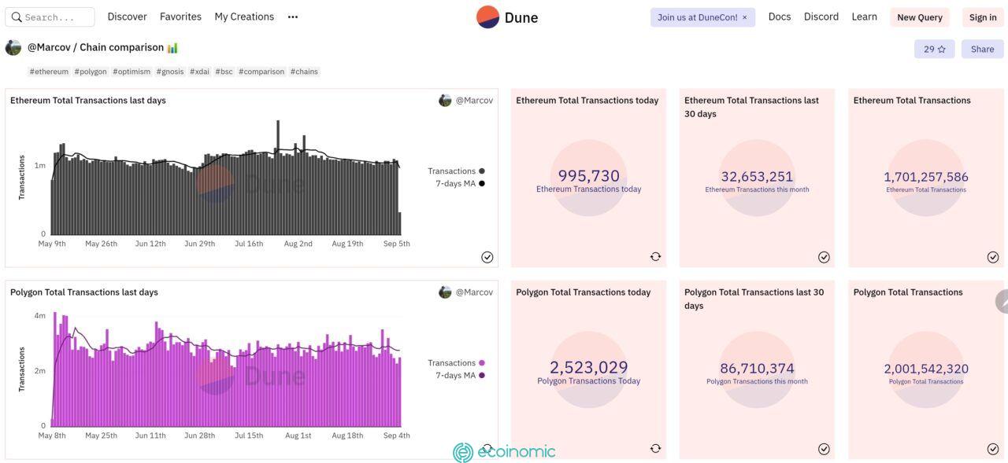
Task: Click the search magnifier icon
Action: coord(17,17)
